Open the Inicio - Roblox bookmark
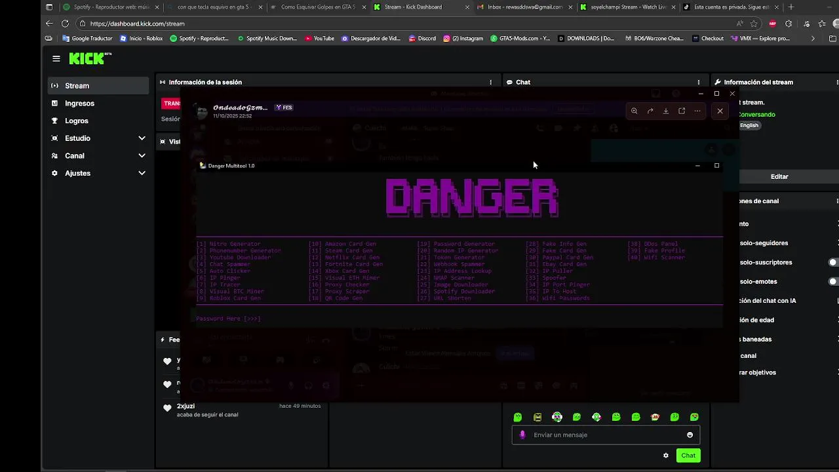839x472 pixels. click(x=141, y=39)
